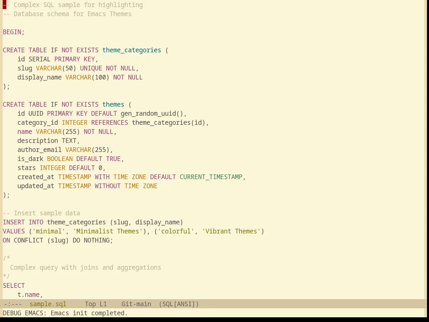Click the TRUE keyword
The height and width of the screenshot is (322, 429).
(x=113, y=159)
